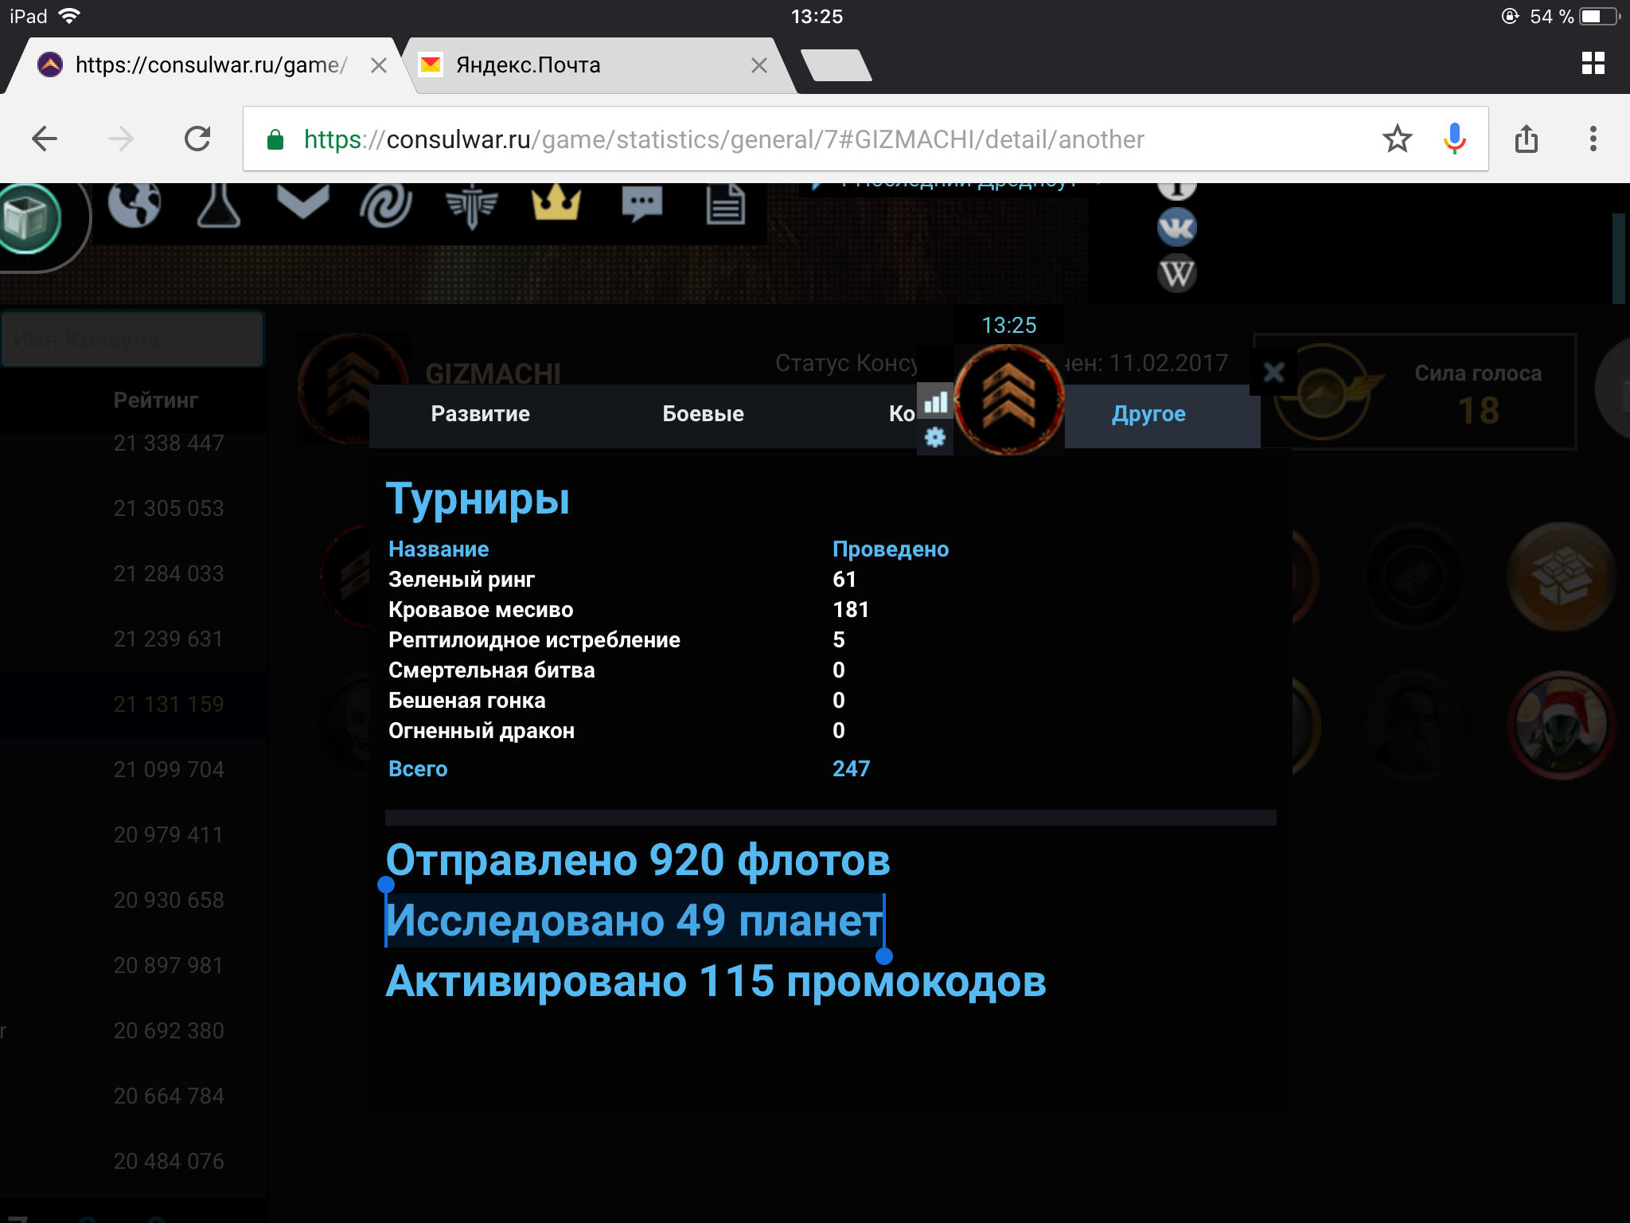Screen dimensions: 1630x1223
Task: Open browser three-dot menu
Action: pos(1593,139)
